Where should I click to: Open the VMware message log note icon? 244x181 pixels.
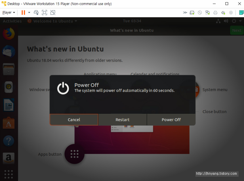241,13
